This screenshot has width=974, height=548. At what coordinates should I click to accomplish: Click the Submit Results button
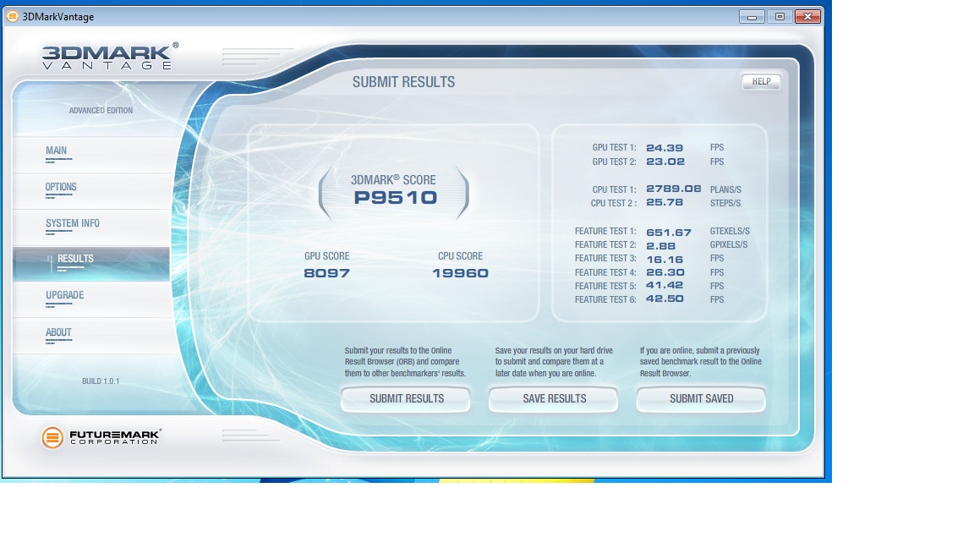[406, 399]
